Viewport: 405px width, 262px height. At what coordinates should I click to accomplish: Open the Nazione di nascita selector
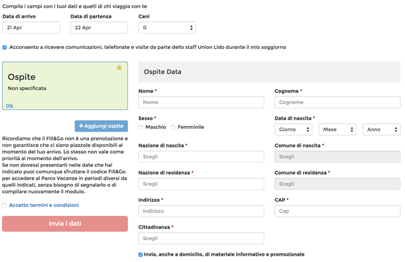point(201,156)
